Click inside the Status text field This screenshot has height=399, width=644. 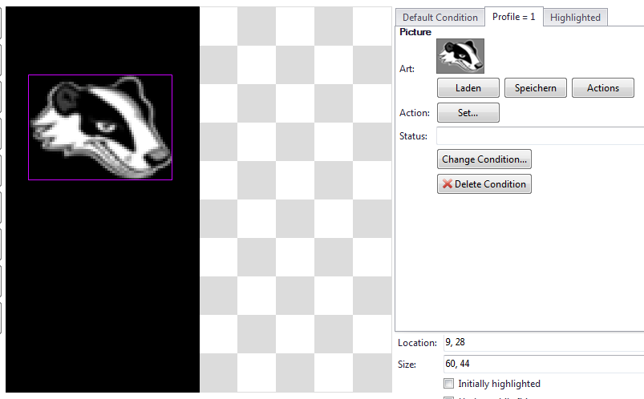coord(540,136)
